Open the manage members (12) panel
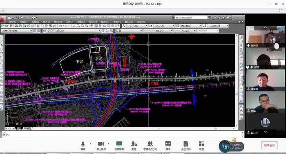 [x=150, y=146]
